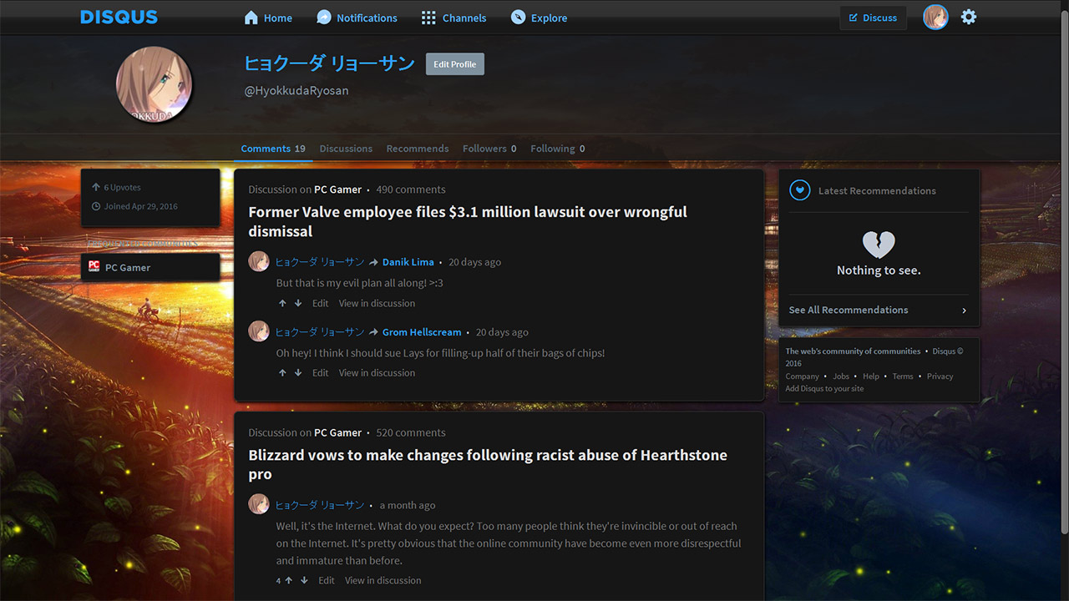Image resolution: width=1069 pixels, height=601 pixels.
Task: Click PC Gamer link above Blizzard discussion
Action: 338,432
